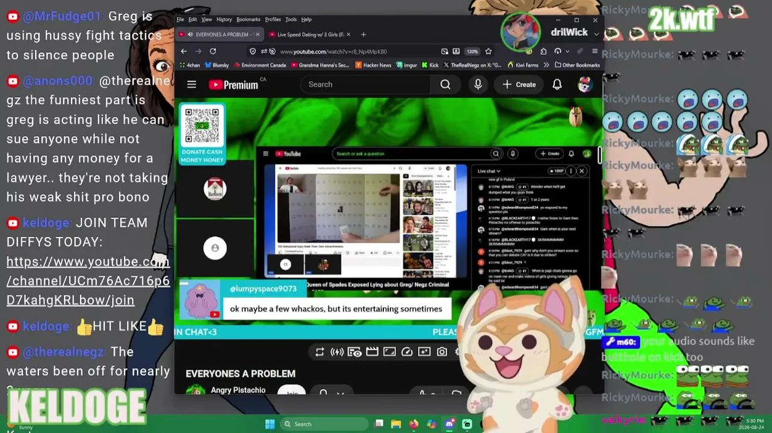Open the Other Bookmarks folder
The image size is (772, 433).
click(x=577, y=65)
